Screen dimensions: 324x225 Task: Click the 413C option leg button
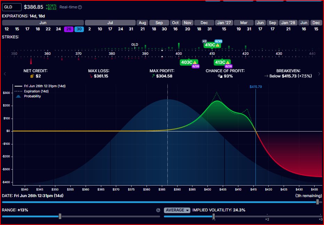222,62
